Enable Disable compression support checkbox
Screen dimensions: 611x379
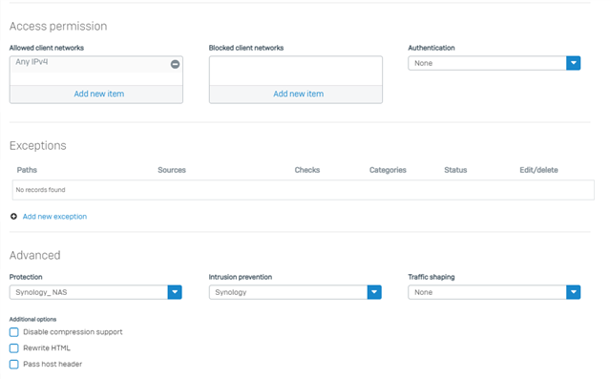point(14,332)
